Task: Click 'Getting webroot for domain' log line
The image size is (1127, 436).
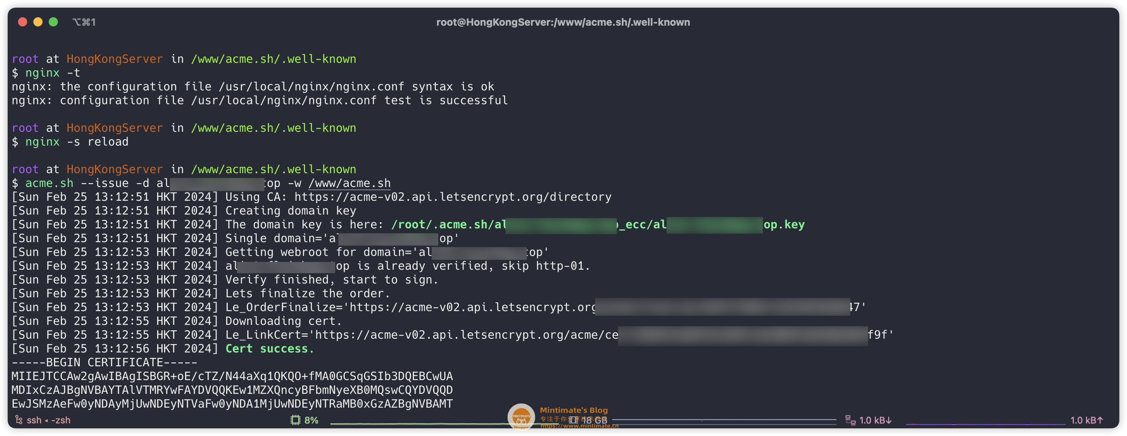Action: (x=280, y=252)
